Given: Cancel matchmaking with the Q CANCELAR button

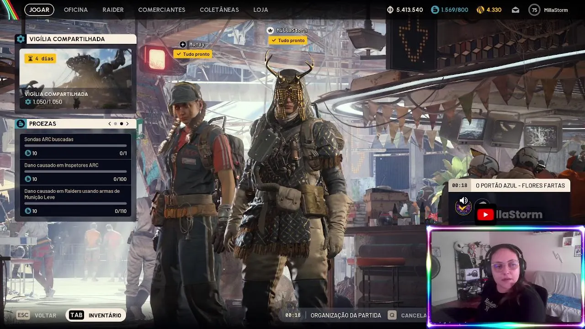Looking at the screenshot, I should 408,315.
